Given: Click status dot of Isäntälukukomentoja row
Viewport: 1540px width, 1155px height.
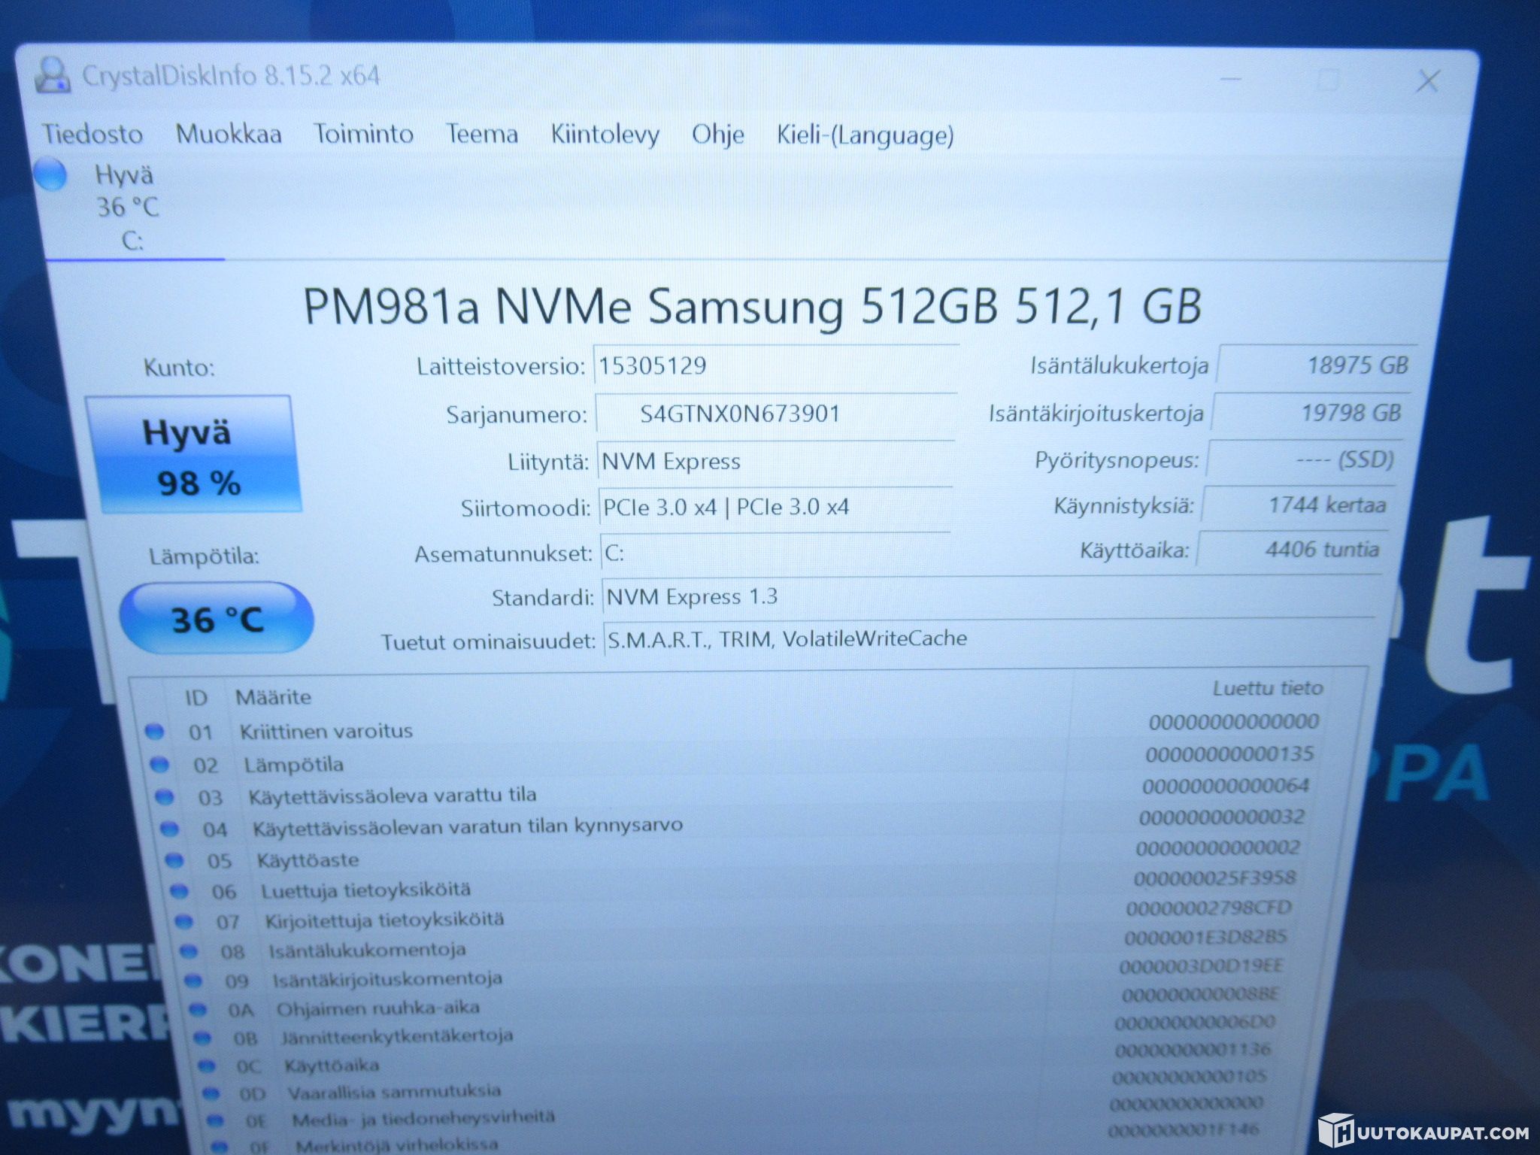Looking at the screenshot, I should (189, 950).
